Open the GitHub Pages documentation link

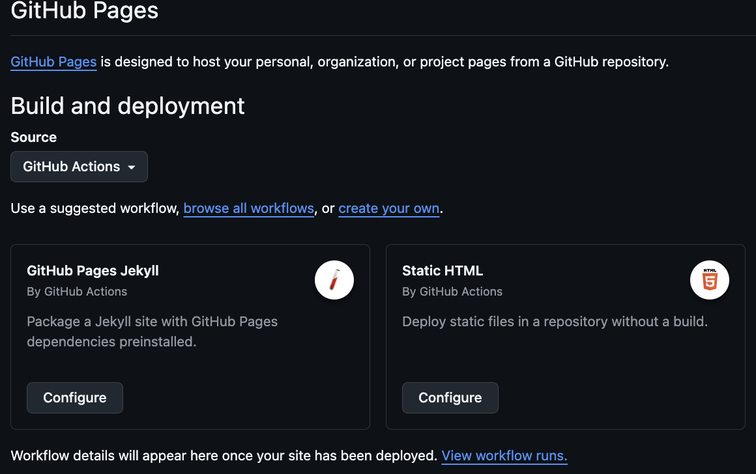pos(53,63)
